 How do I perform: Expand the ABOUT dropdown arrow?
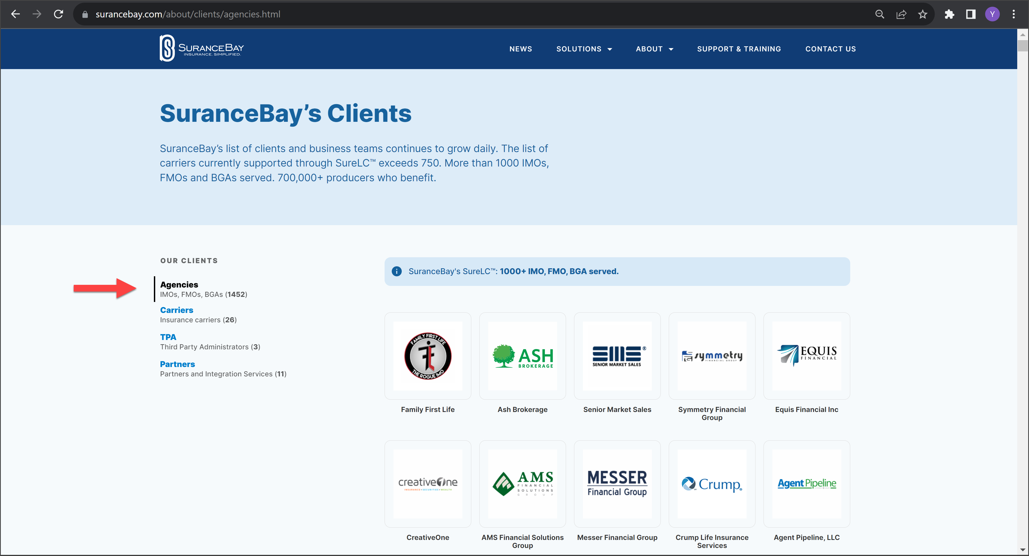pos(671,50)
